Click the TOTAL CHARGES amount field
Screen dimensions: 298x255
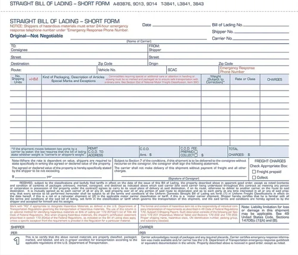(x=259, y=152)
